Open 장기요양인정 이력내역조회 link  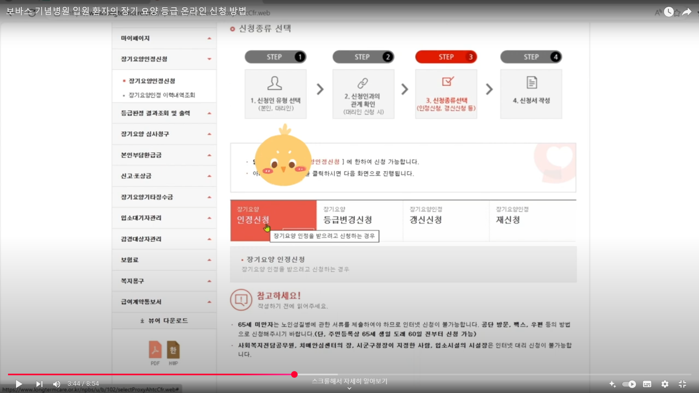(x=162, y=95)
